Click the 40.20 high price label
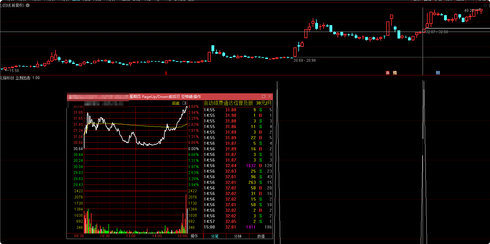 [469, 11]
